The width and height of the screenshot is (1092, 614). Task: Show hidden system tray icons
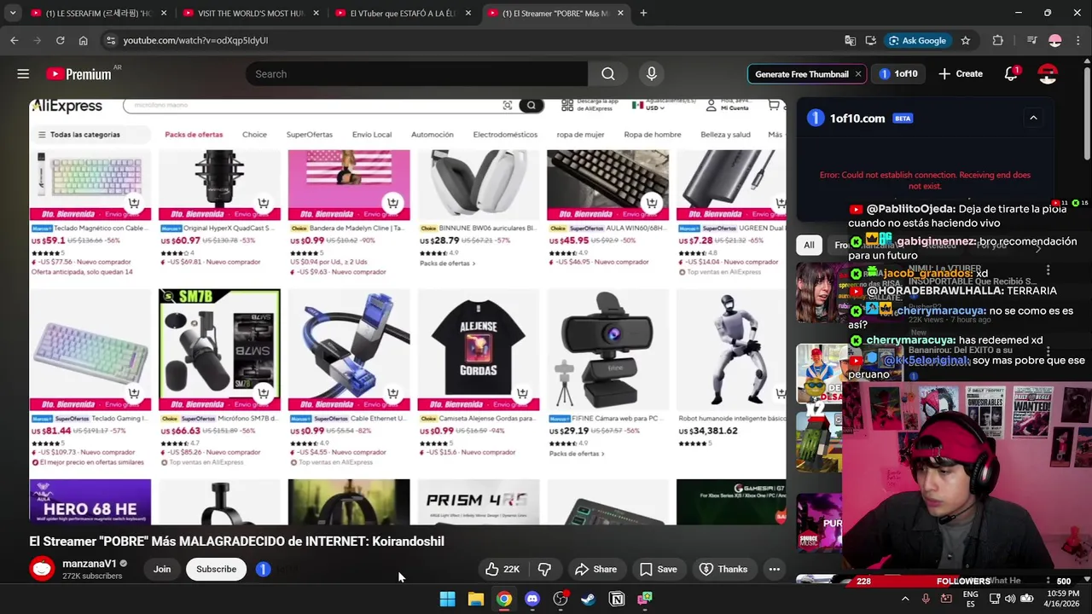[x=905, y=599]
